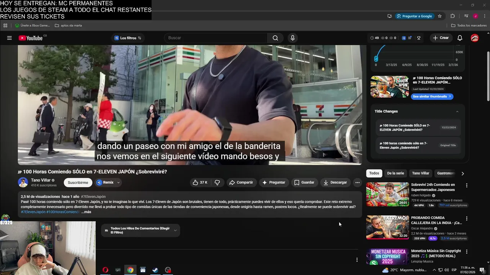The height and width of the screenshot is (275, 490).
Task: Open options for Monetiza Música video
Action: pos(467,252)
